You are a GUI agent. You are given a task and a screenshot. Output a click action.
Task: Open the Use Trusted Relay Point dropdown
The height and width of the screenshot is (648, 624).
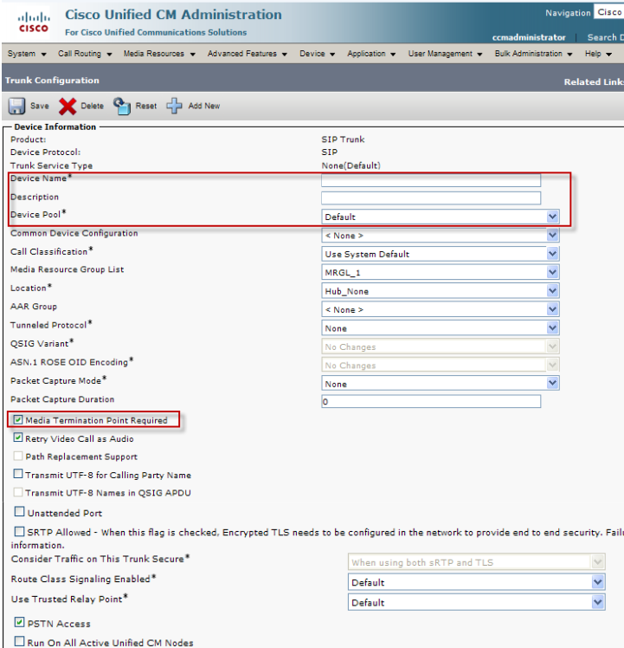tap(477, 603)
